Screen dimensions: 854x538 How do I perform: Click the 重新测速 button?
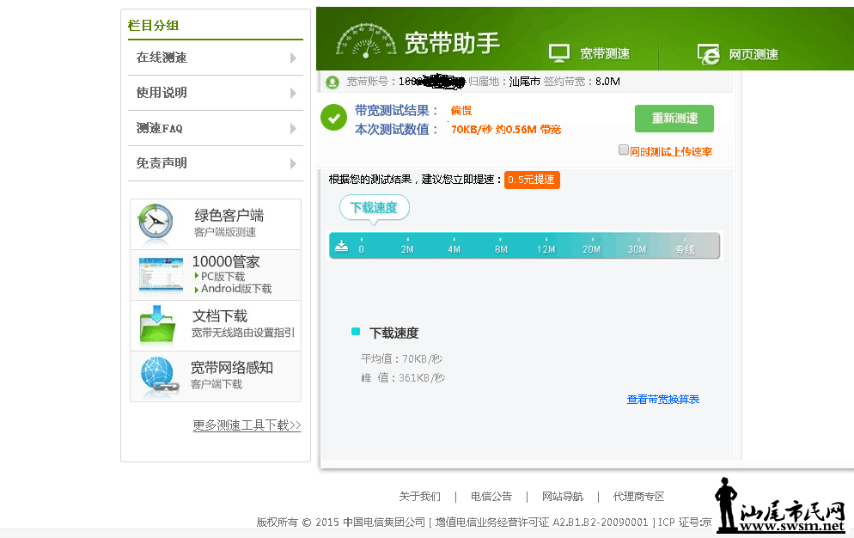(x=674, y=119)
